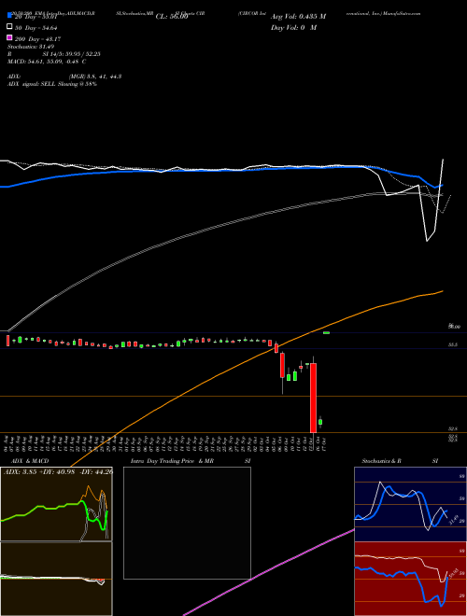Image resolution: width=467 pixels, height=616 pixels.
Task: Click the blue 20 Day EMA legend swatch
Action: (9, 16)
